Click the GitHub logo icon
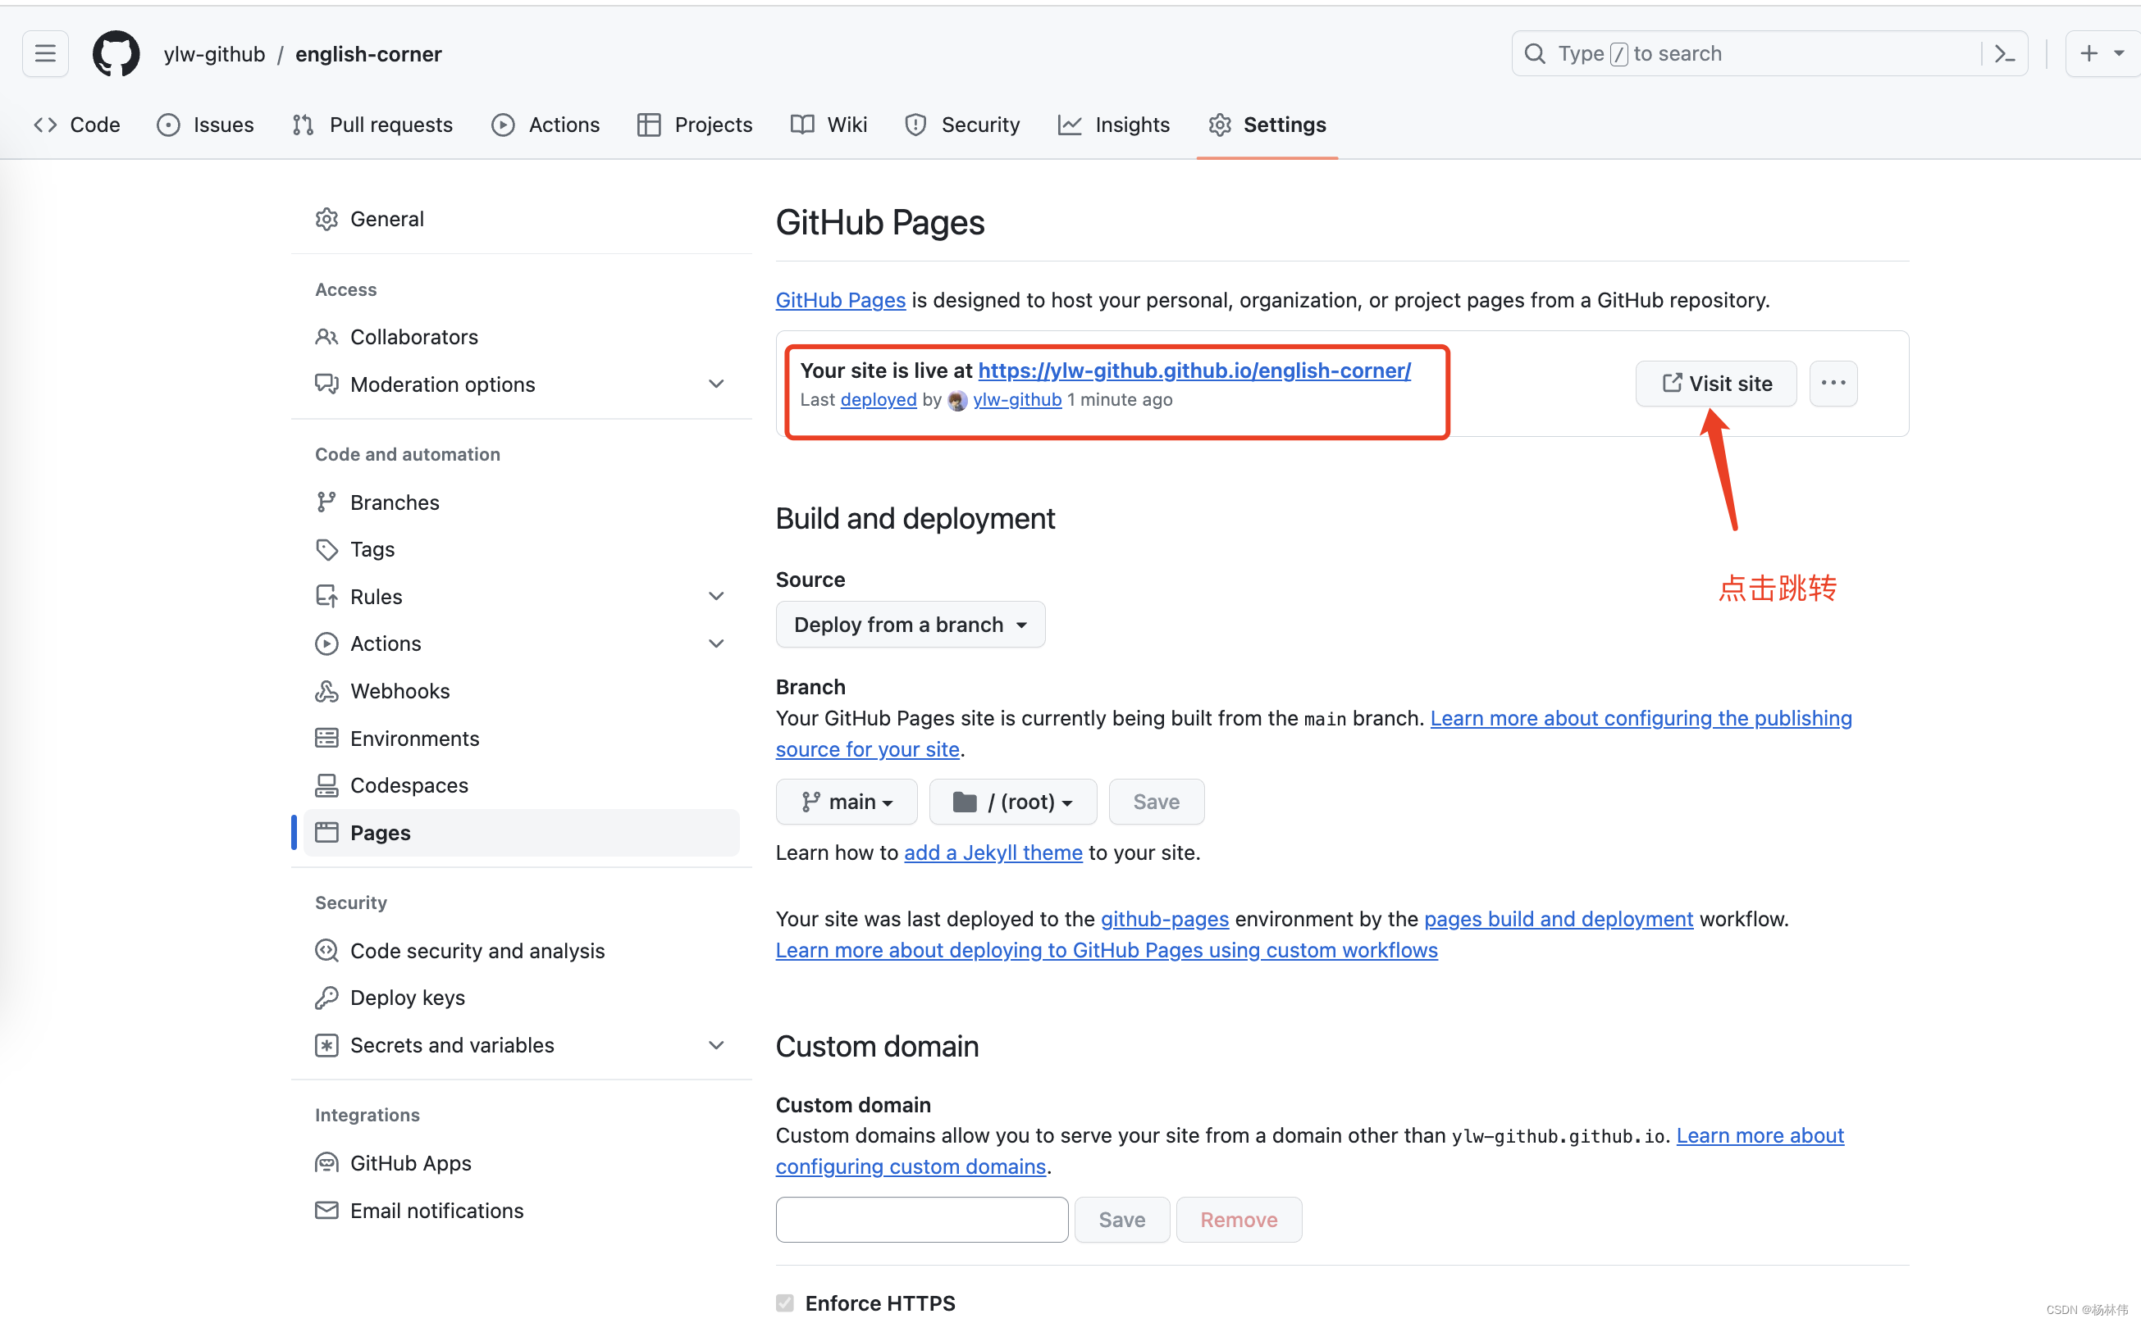The width and height of the screenshot is (2141, 1323). point(116,52)
